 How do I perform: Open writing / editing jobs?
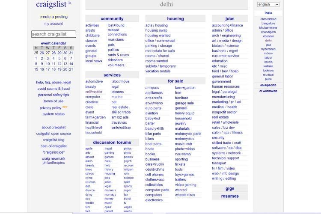224,178
